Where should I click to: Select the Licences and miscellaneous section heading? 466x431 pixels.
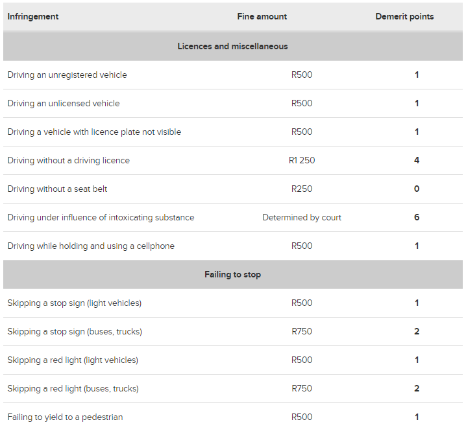(232, 46)
